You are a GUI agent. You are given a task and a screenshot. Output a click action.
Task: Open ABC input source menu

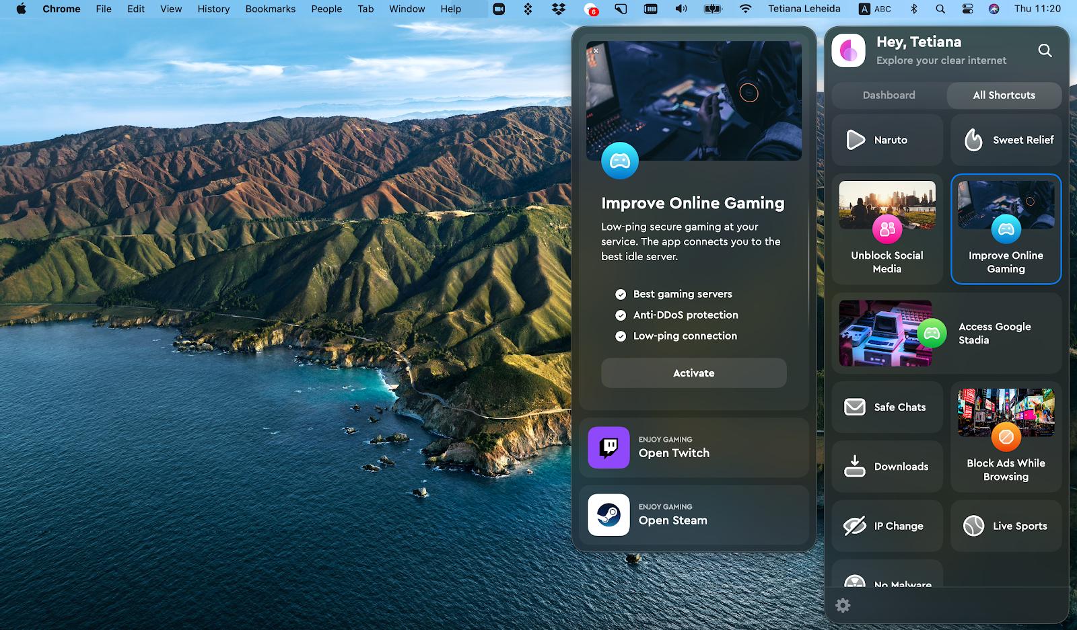(875, 9)
